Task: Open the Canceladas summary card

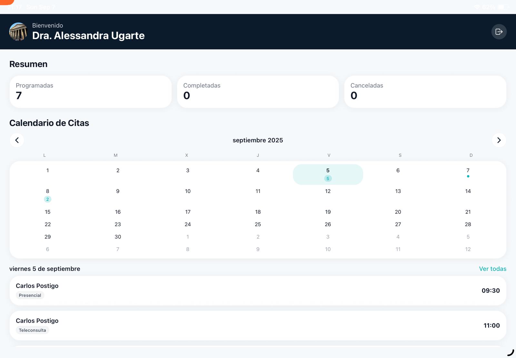Action: click(x=425, y=91)
